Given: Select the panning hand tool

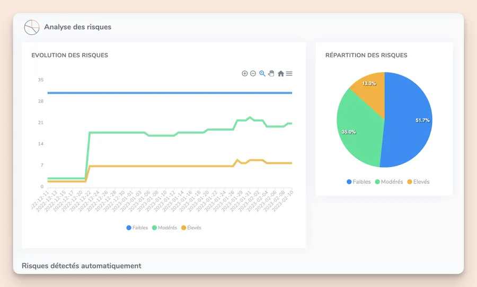Looking at the screenshot, I should pos(271,73).
